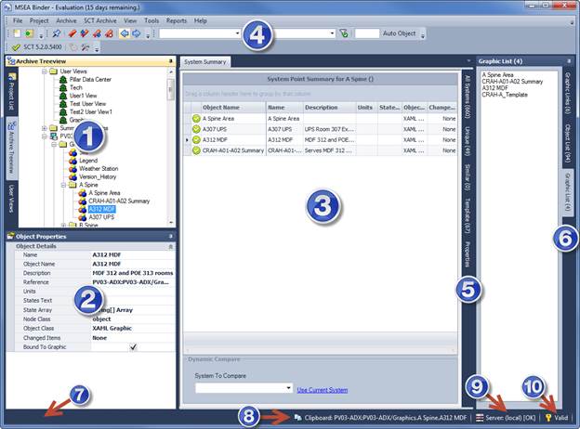Screen dimensions: 580x429
Task: Open the SCT Archive menu
Action: [100, 19]
